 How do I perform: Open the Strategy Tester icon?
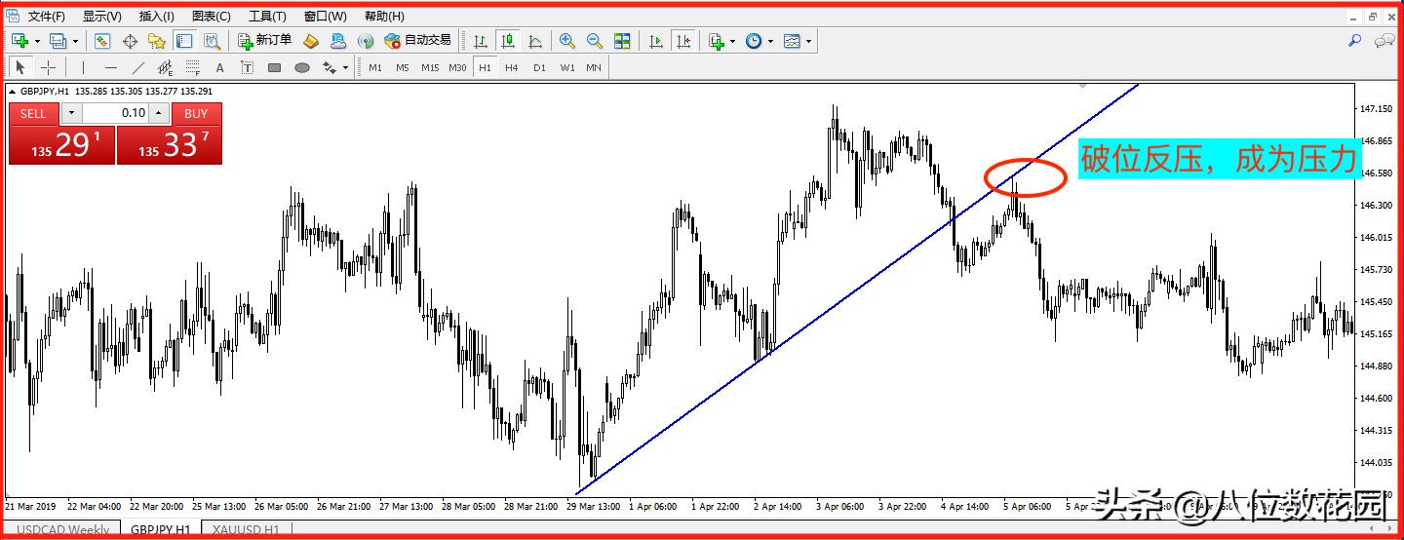[212, 41]
